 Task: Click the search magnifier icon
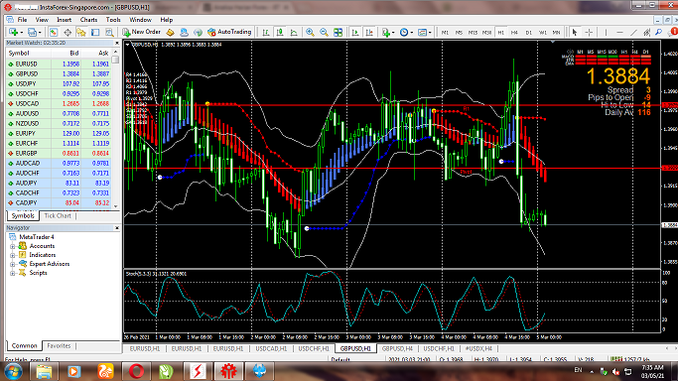[659, 33]
